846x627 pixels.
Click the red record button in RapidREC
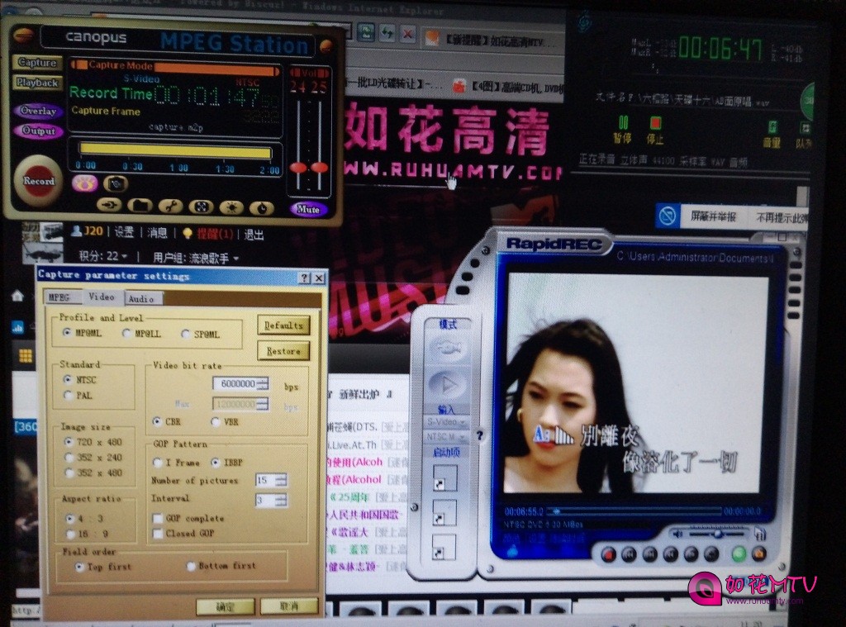pos(608,554)
